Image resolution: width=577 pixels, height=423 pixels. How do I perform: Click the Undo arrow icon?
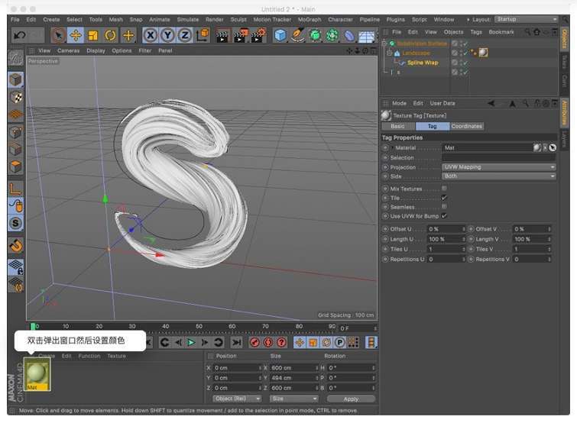[20, 35]
